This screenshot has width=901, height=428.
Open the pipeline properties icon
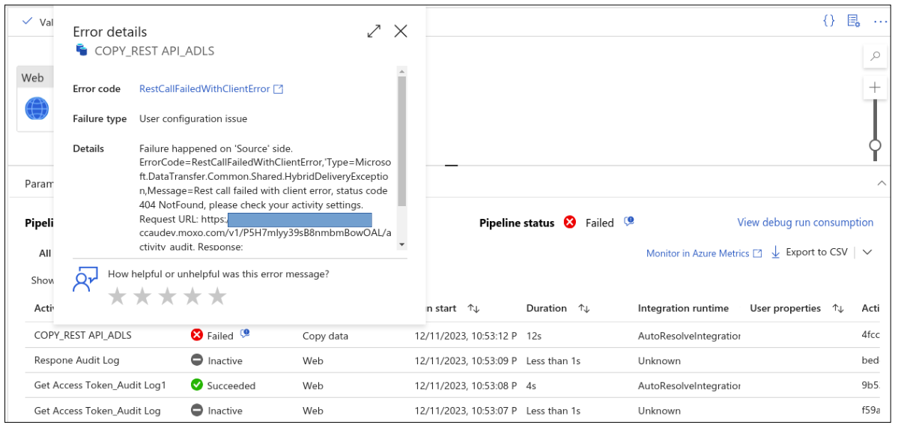[x=853, y=21]
